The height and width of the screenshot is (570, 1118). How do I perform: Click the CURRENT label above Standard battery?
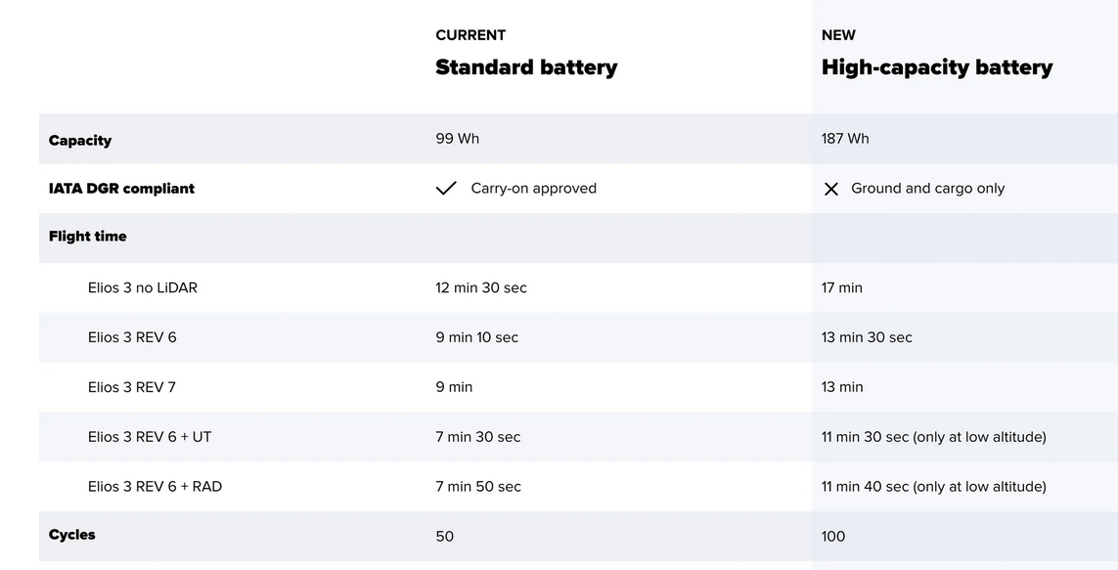tap(470, 35)
